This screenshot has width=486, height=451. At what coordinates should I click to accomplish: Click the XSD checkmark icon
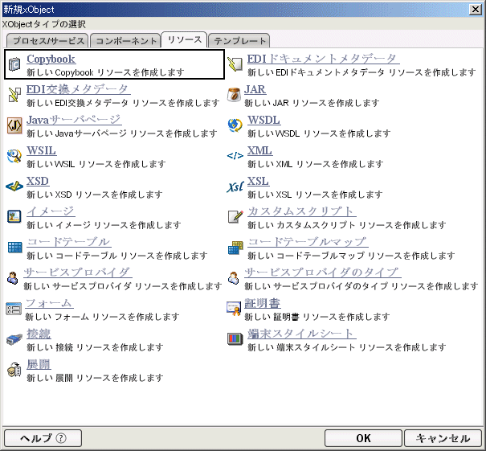14,187
